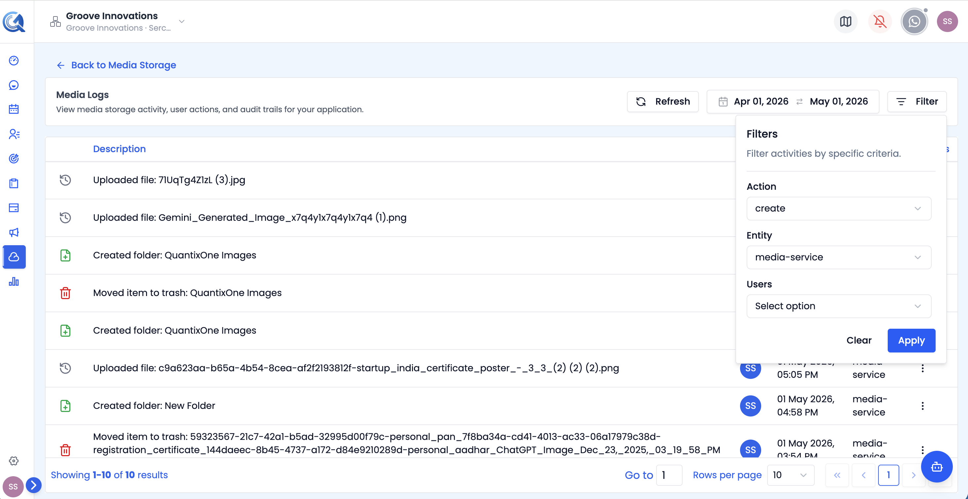This screenshot has height=499, width=968.
Task: Click trash icon of Moved QuantixOne Images row
Action: [65, 293]
